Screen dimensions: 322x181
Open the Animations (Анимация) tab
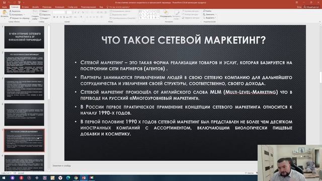59,7
